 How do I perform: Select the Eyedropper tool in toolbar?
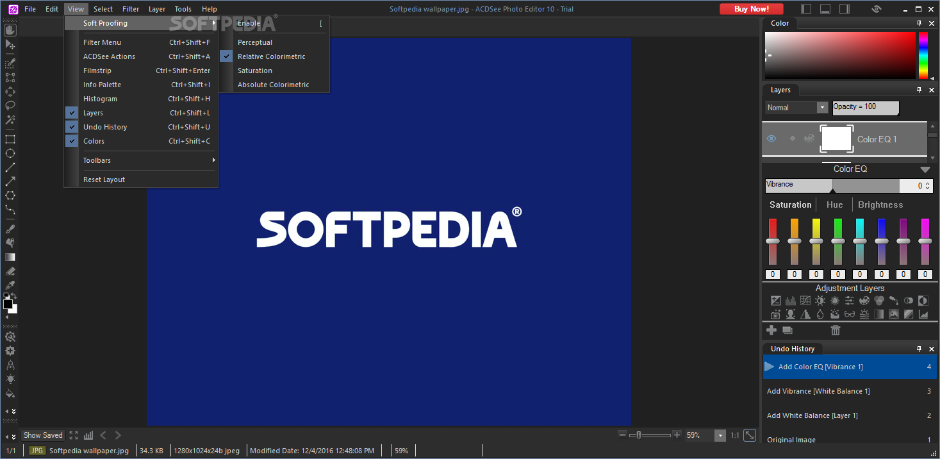(x=10, y=285)
